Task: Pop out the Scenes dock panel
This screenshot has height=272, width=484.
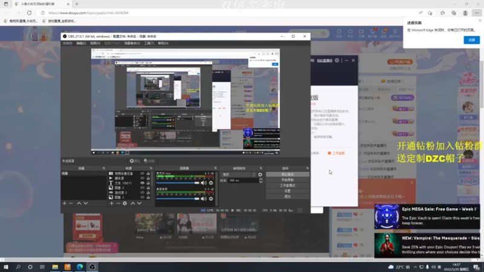Action: coord(103,169)
